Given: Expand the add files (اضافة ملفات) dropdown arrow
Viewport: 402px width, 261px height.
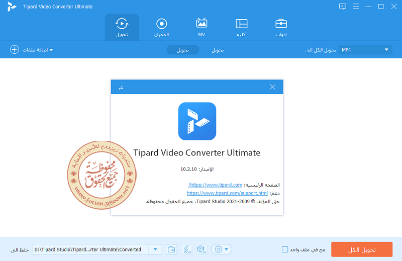Looking at the screenshot, I should (x=51, y=50).
